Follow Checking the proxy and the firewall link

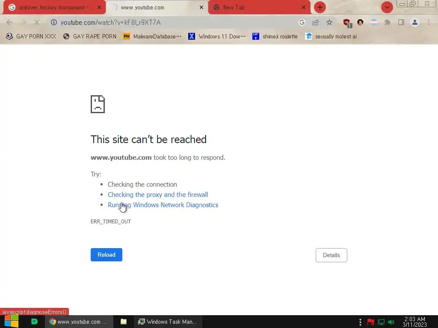tap(158, 195)
